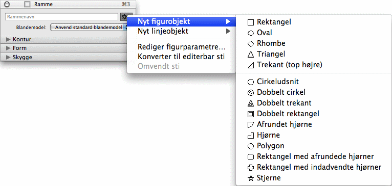Select the Rektangel shape icon

(x=250, y=22)
